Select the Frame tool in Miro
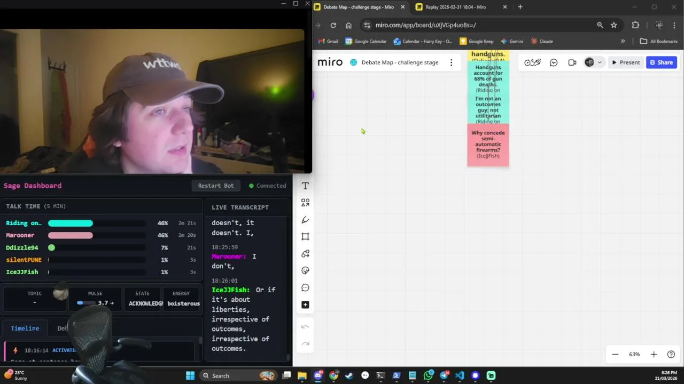684x384 pixels. [x=305, y=236]
